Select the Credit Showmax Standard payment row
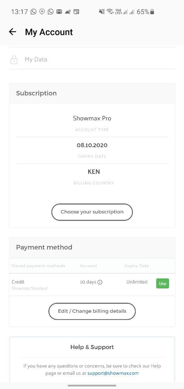The height and width of the screenshot is (389, 184). coord(92,284)
